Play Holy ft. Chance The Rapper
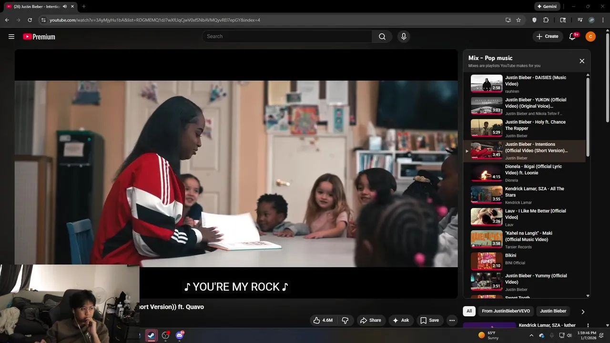This screenshot has width=610, height=343. 524,129
